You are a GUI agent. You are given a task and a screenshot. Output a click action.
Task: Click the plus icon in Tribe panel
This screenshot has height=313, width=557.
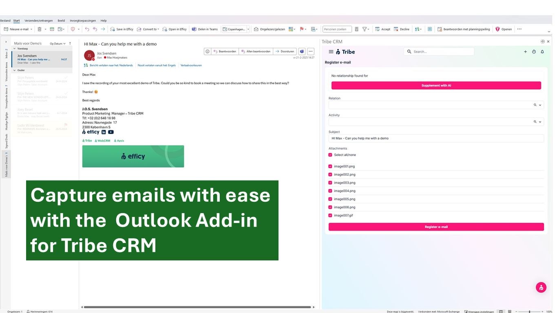[x=525, y=52]
